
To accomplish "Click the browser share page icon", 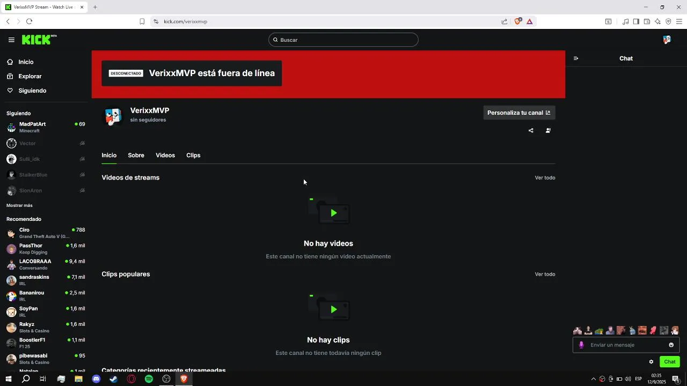I will click(x=505, y=21).
